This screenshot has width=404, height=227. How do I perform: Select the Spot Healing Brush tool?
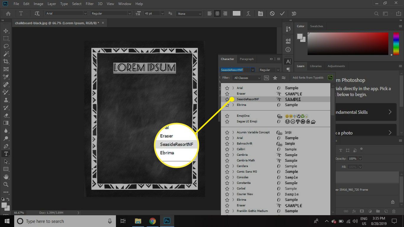click(x=6, y=85)
